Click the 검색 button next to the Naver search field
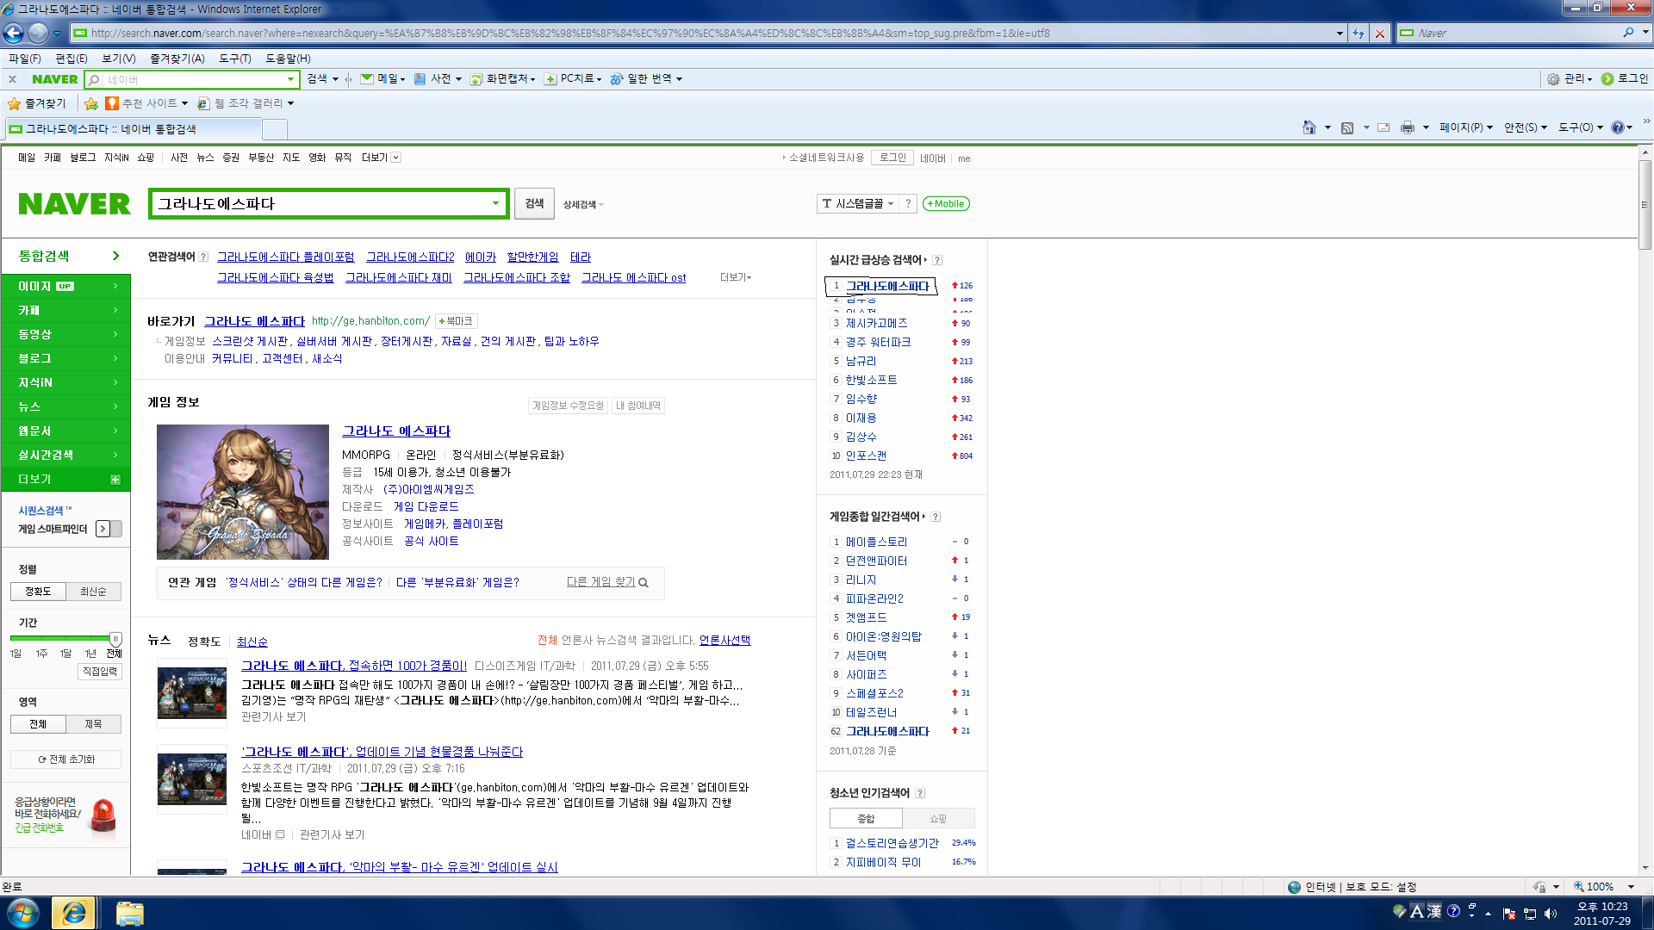1654x930 pixels. coord(534,204)
